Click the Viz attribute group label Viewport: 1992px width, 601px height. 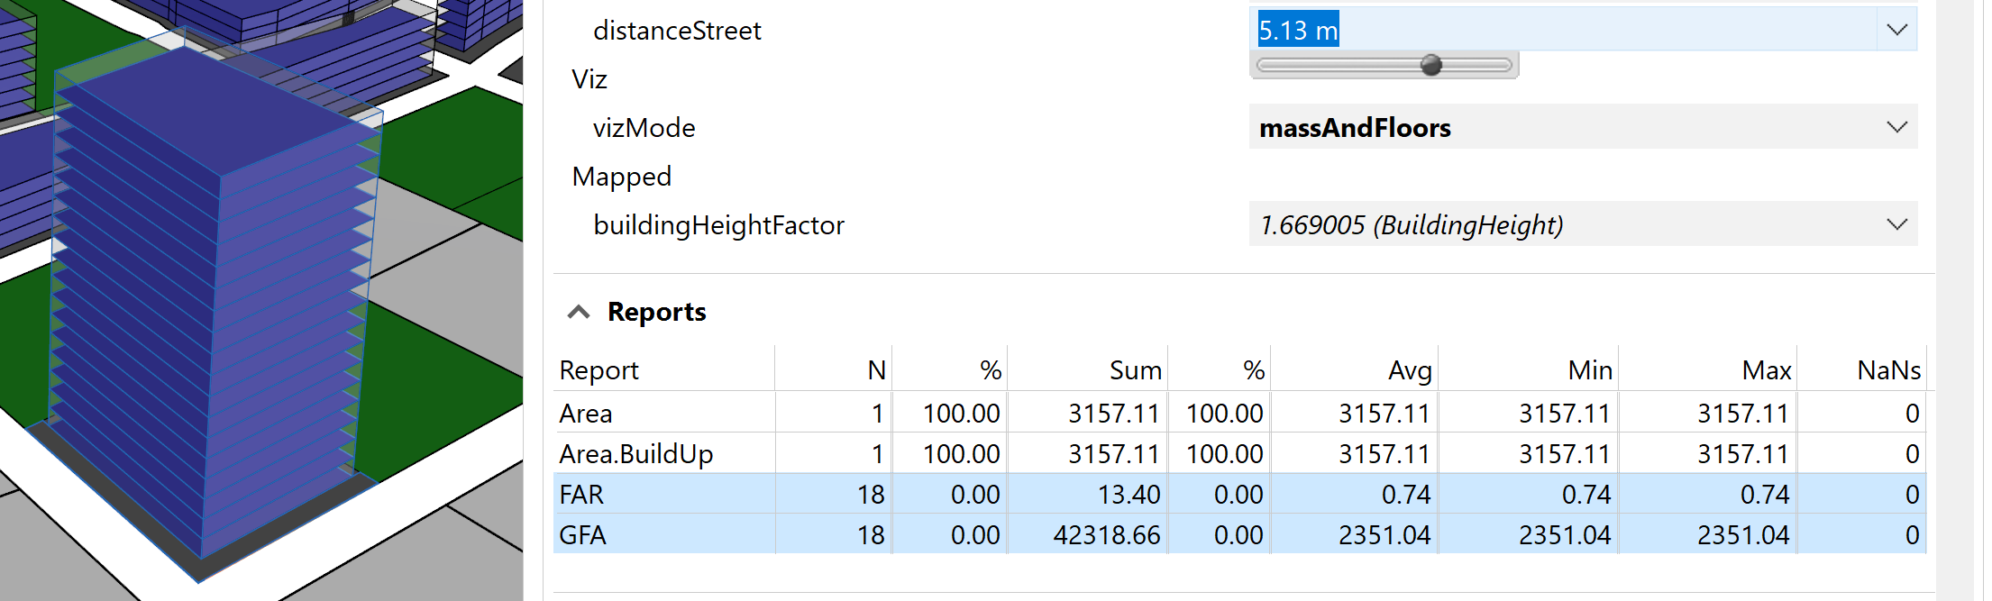coord(589,79)
